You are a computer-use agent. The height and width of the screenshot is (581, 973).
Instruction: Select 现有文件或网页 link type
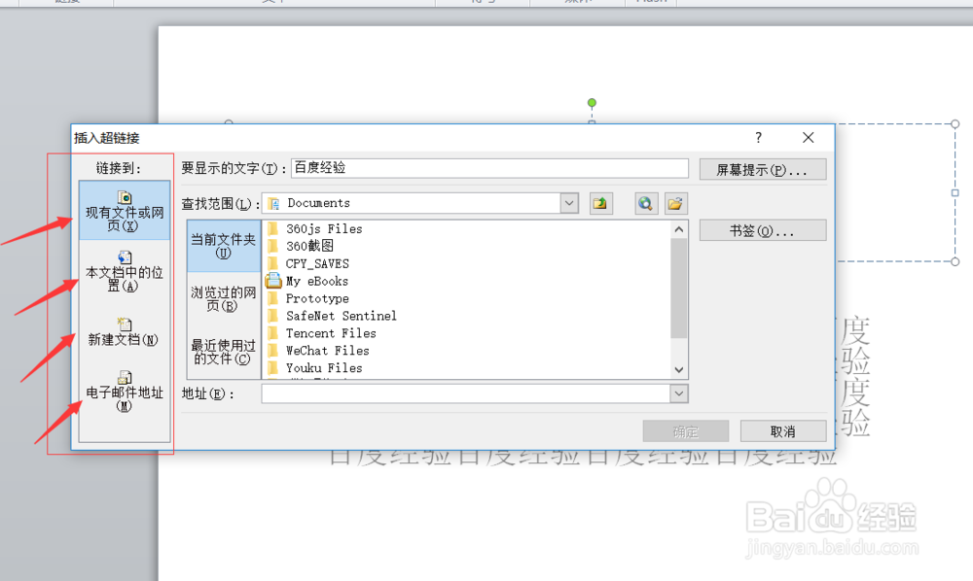pyautogui.click(x=125, y=211)
